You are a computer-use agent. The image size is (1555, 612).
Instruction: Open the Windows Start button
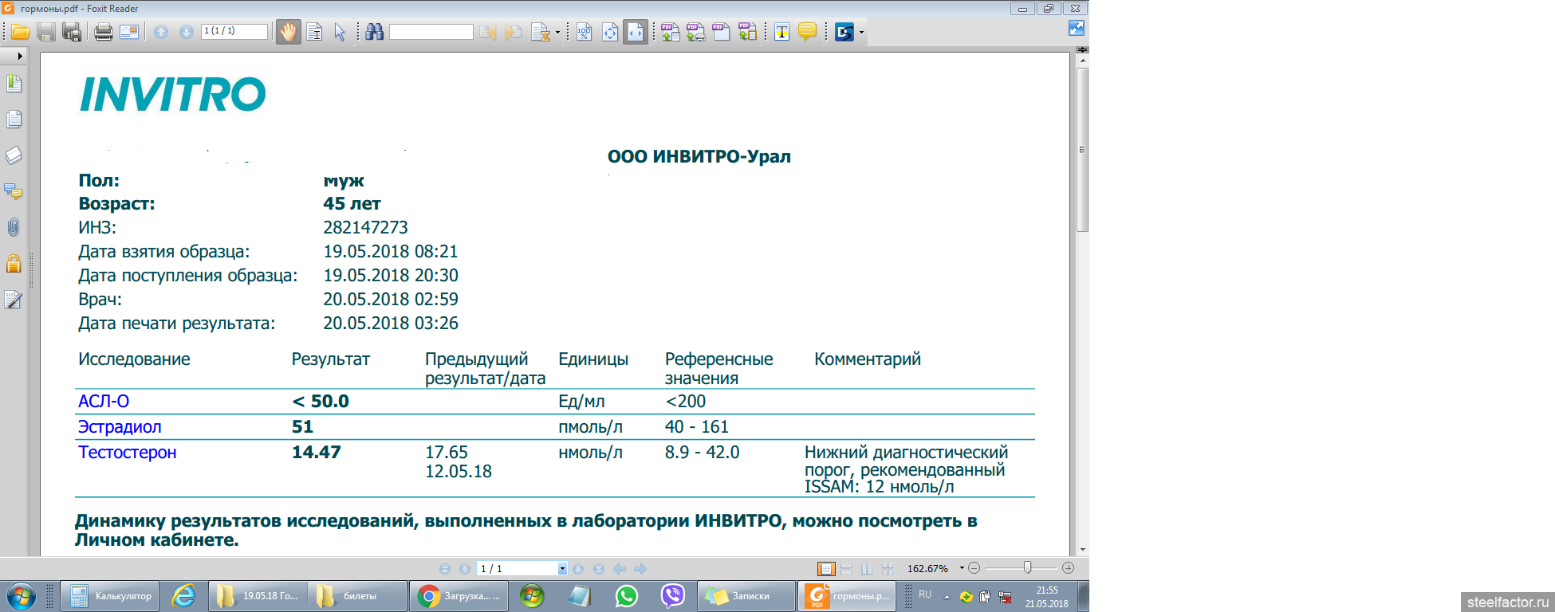tap(21, 596)
